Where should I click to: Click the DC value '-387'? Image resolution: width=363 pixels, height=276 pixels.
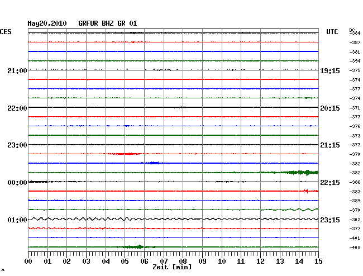click(x=355, y=42)
